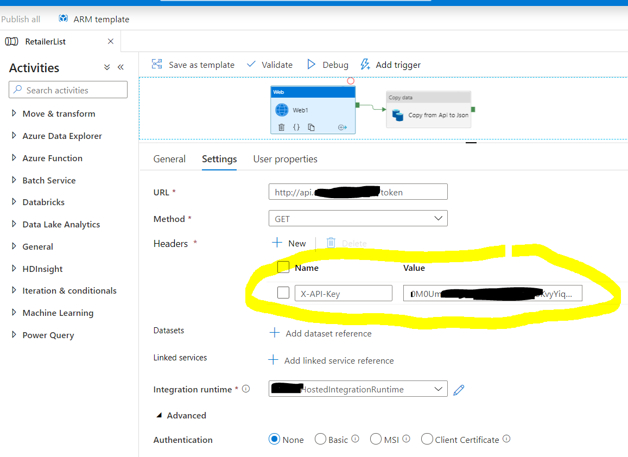
Task: Expand Power Query activities
Action: point(14,334)
